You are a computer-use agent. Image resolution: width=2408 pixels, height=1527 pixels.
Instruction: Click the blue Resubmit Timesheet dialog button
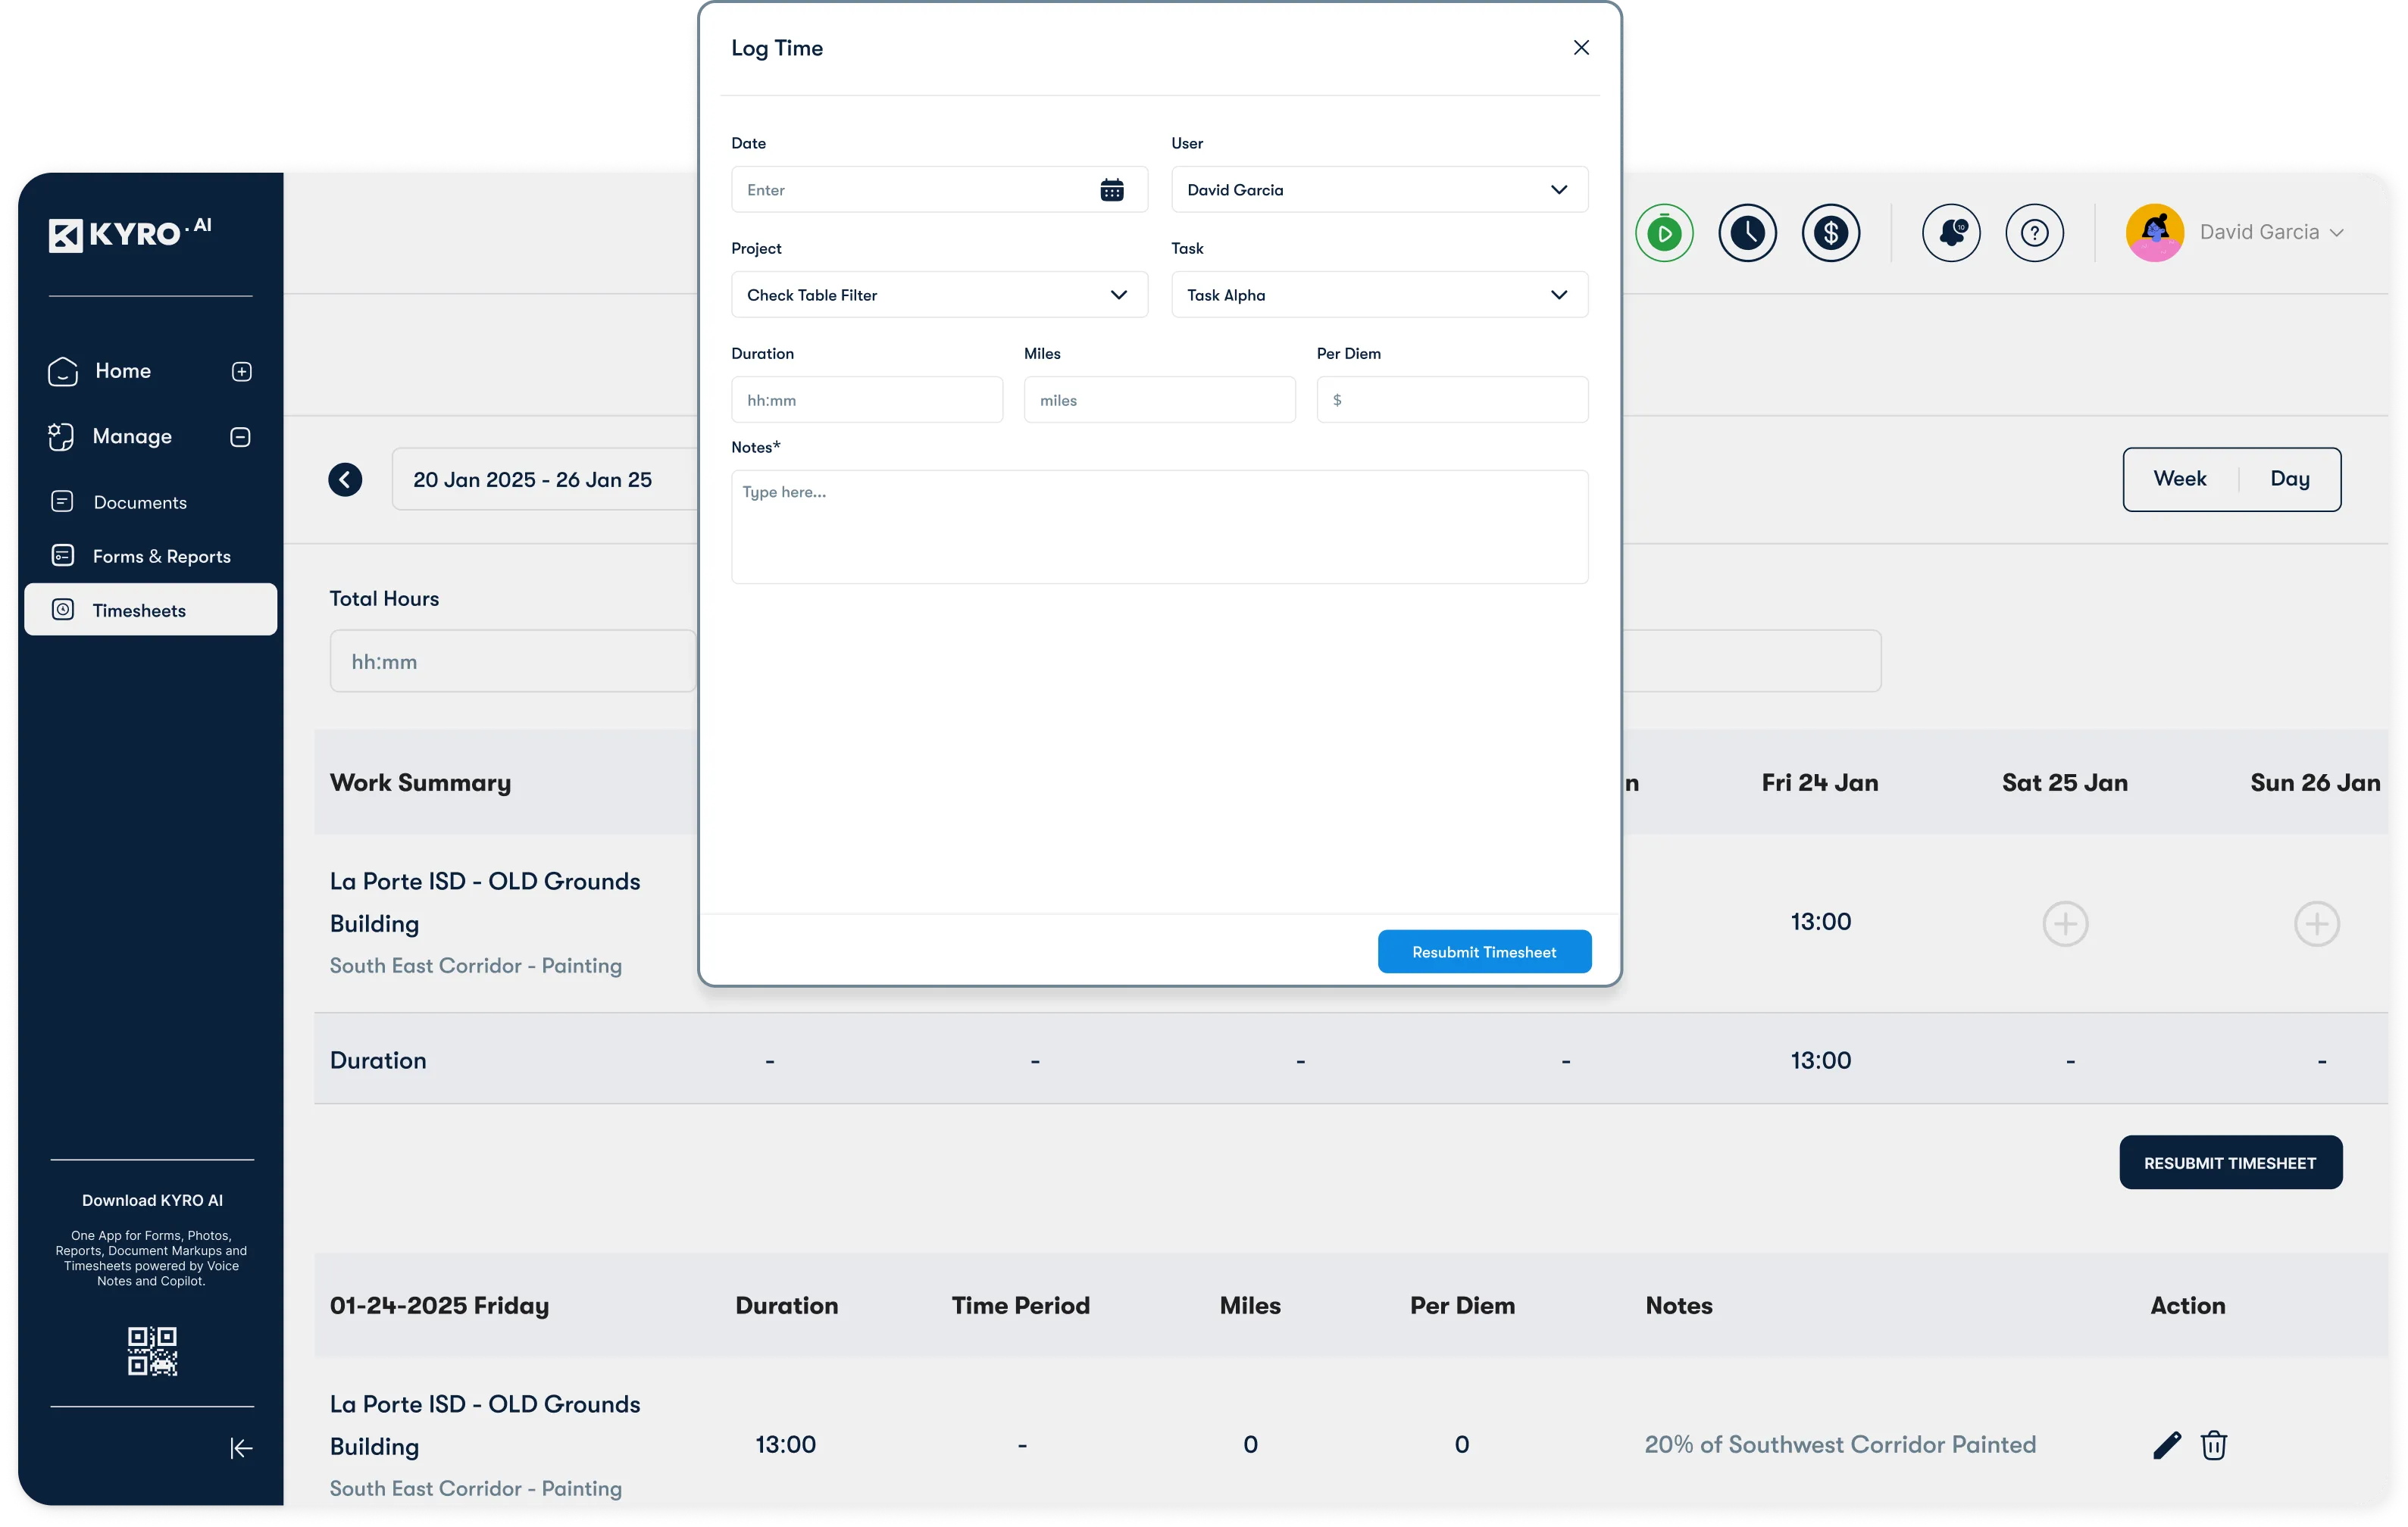pos(1484,952)
